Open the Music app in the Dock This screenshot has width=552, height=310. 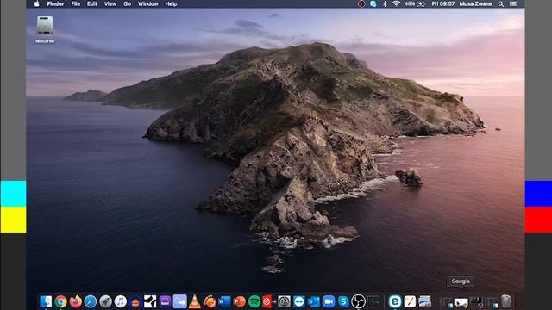point(121,301)
